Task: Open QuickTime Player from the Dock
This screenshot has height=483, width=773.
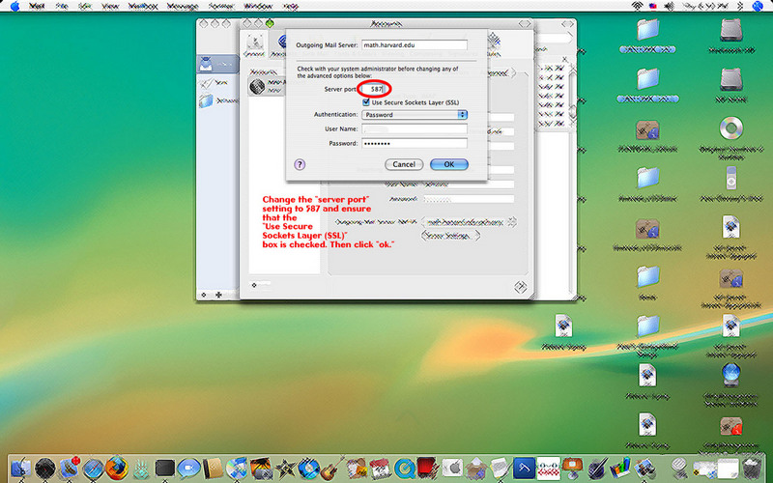Action: pos(404,469)
